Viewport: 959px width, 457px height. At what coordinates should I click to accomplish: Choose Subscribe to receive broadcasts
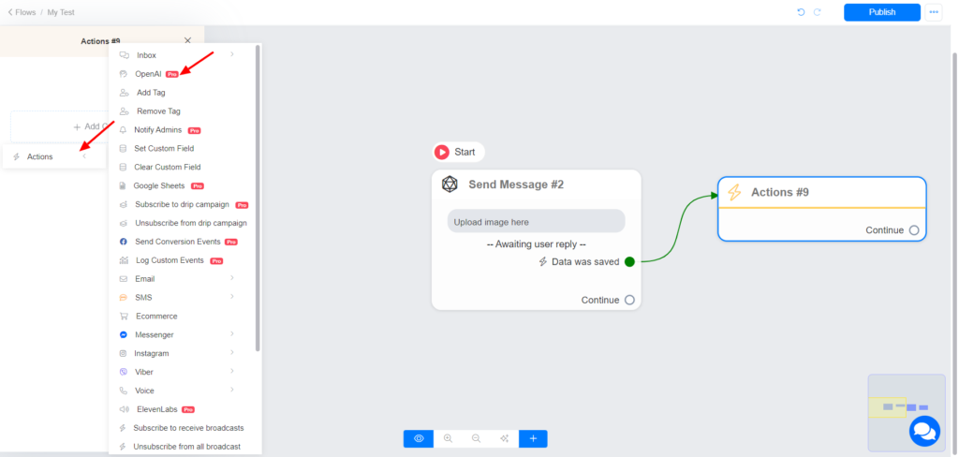click(188, 428)
